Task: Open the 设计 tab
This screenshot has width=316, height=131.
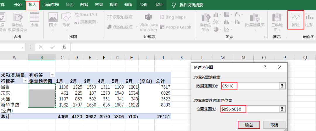Action: pyautogui.click(x=159, y=5)
